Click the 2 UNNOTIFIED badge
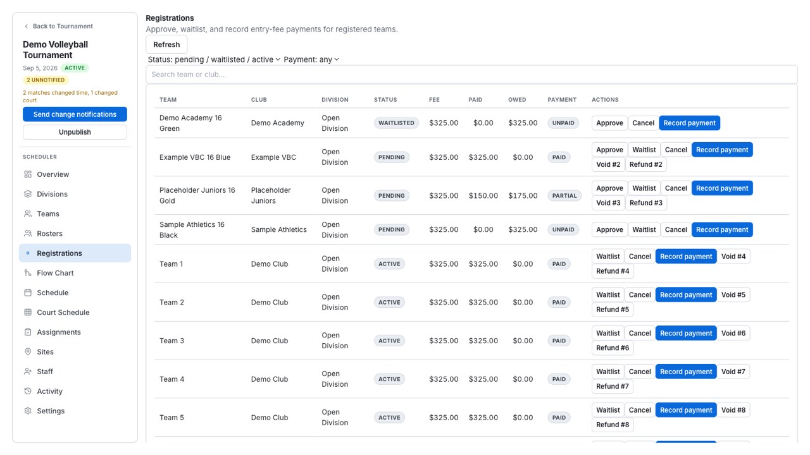This screenshot has height=455, width=810. click(46, 80)
